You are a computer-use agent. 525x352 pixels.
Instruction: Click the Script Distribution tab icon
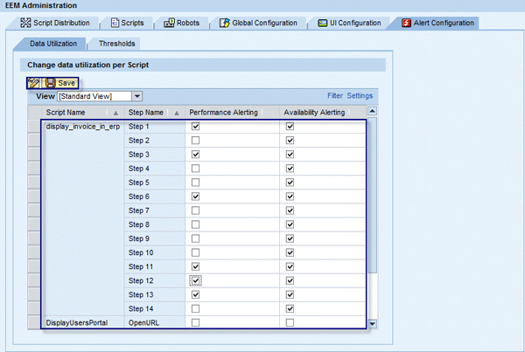point(25,23)
